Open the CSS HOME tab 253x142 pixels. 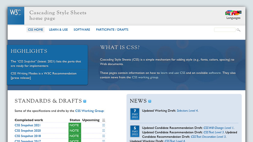click(36, 30)
